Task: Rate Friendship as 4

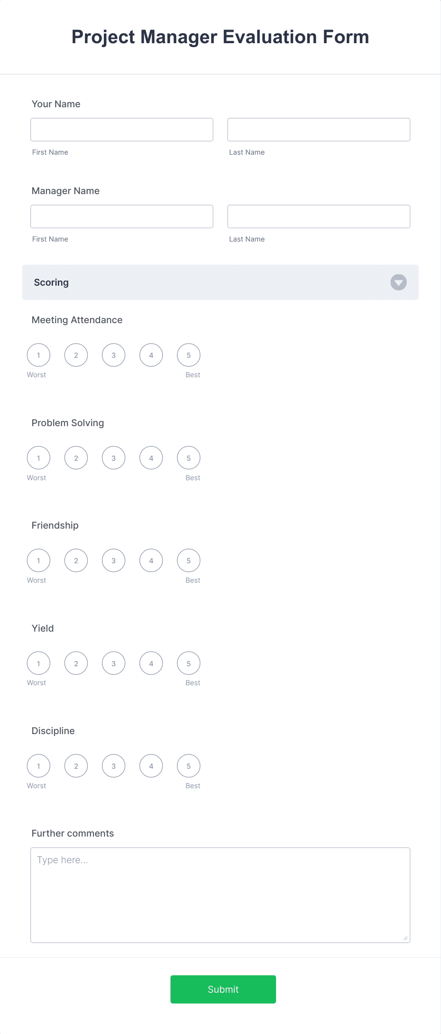Action: [151, 560]
